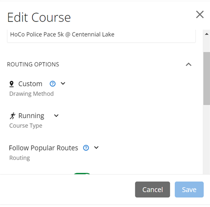Click the Follow Popular Routes label
Viewport: 210px width, 207px height.
coord(43,148)
